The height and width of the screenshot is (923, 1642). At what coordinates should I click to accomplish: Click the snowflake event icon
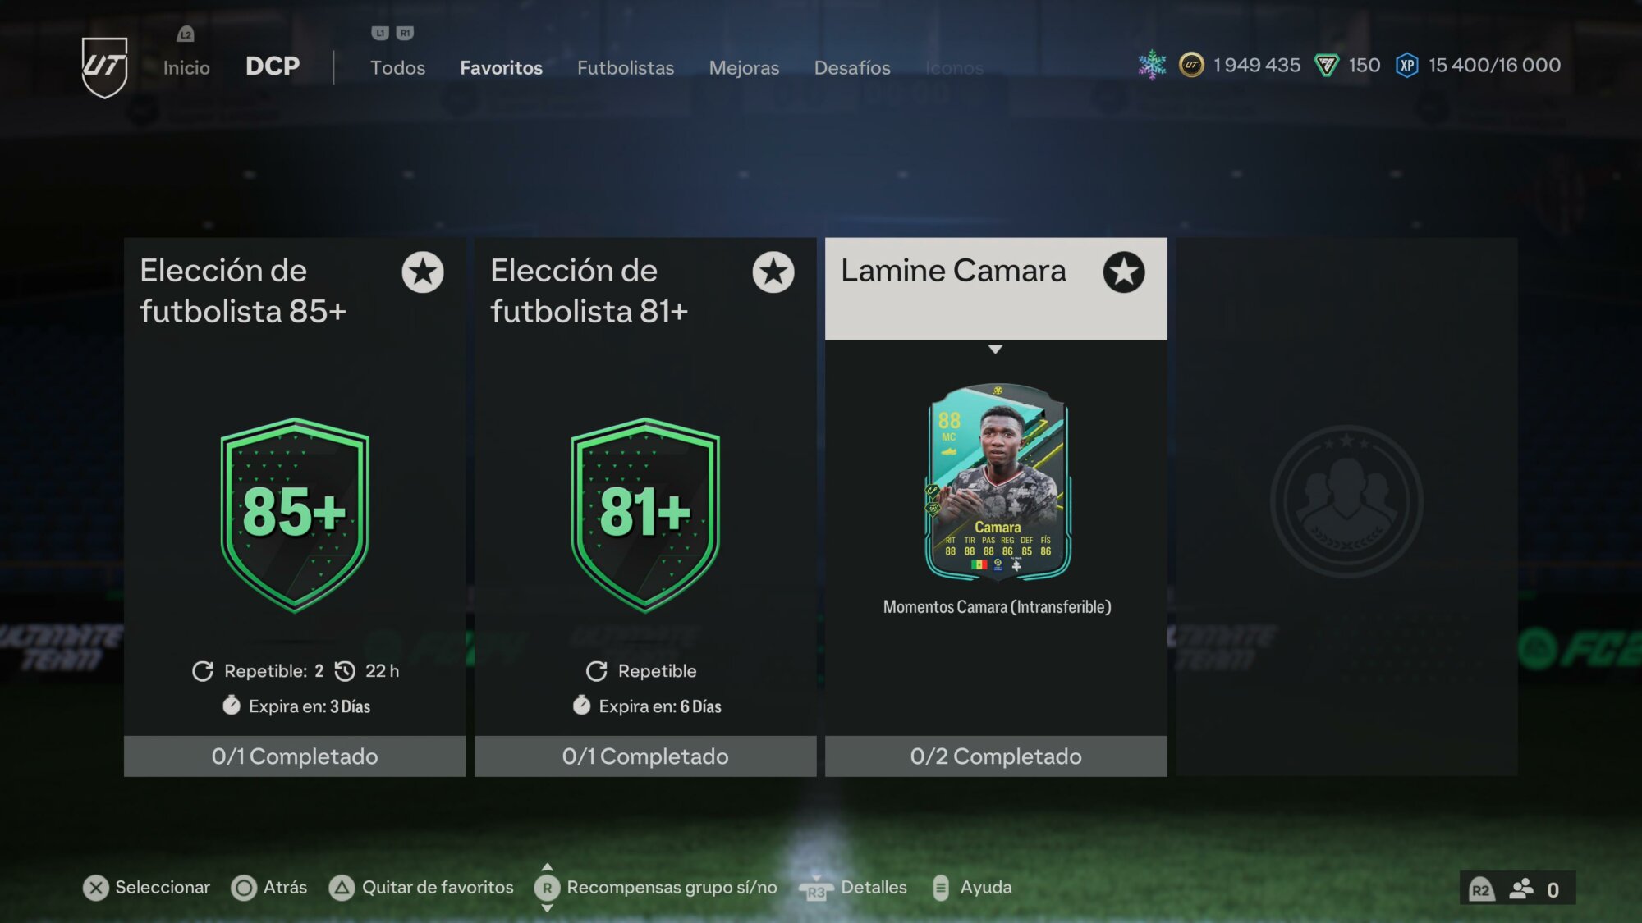coord(1152,65)
